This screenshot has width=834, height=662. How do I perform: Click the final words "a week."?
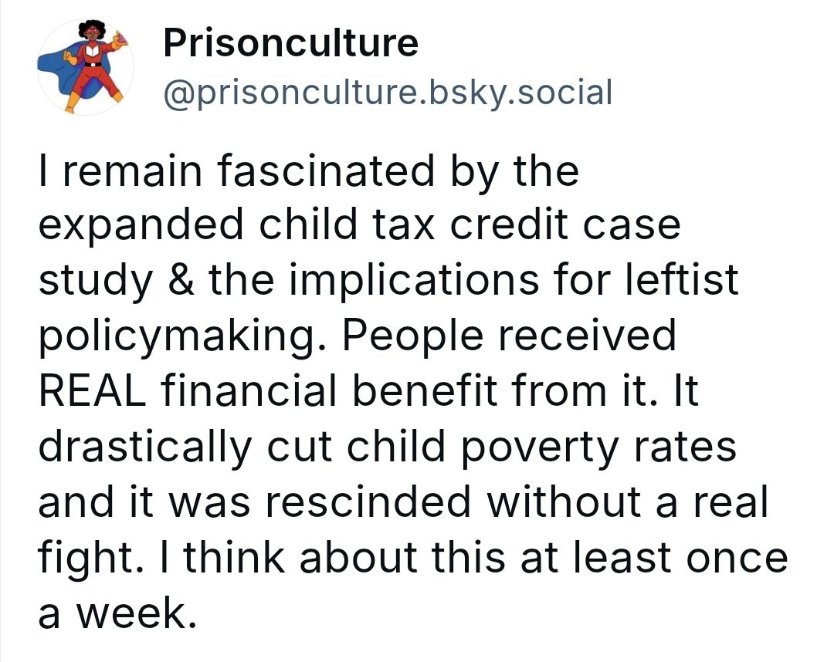click(x=113, y=613)
